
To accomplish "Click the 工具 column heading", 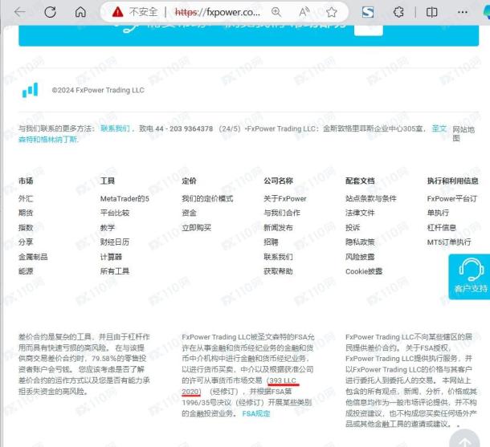I will tap(108, 181).
